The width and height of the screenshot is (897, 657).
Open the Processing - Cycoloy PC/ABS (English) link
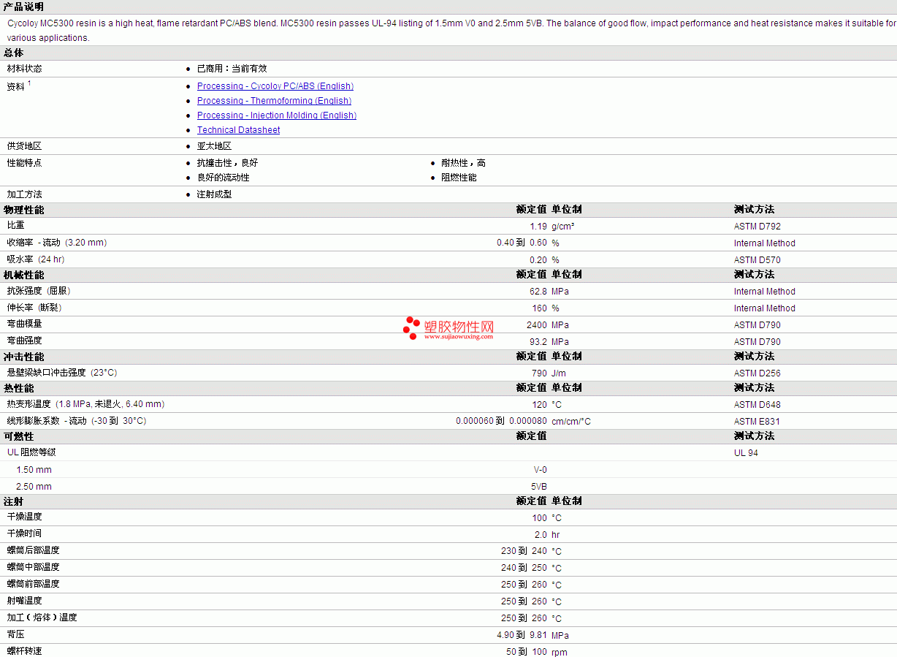(275, 86)
